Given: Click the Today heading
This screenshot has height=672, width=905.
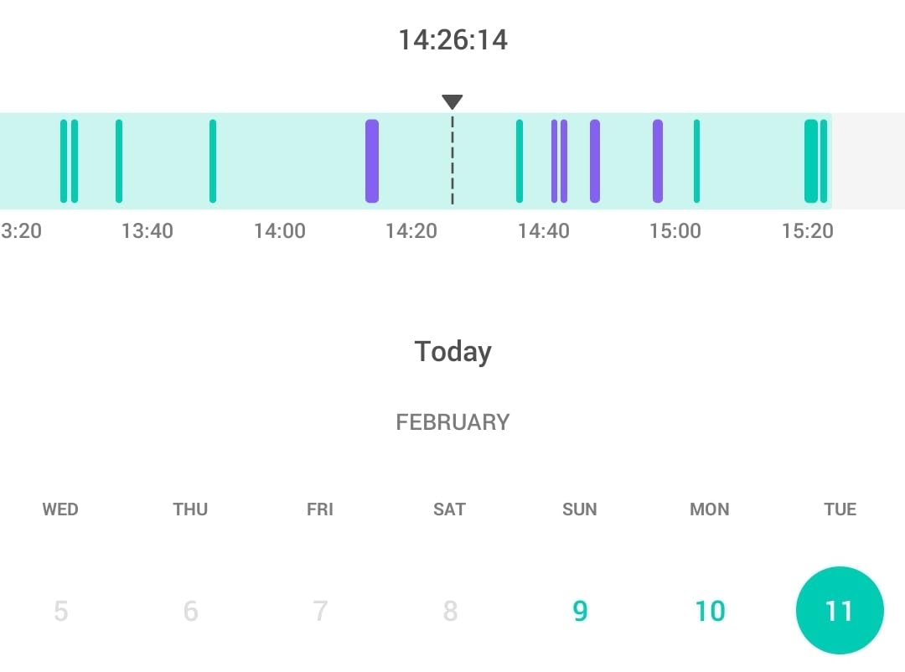Looking at the screenshot, I should click(452, 351).
